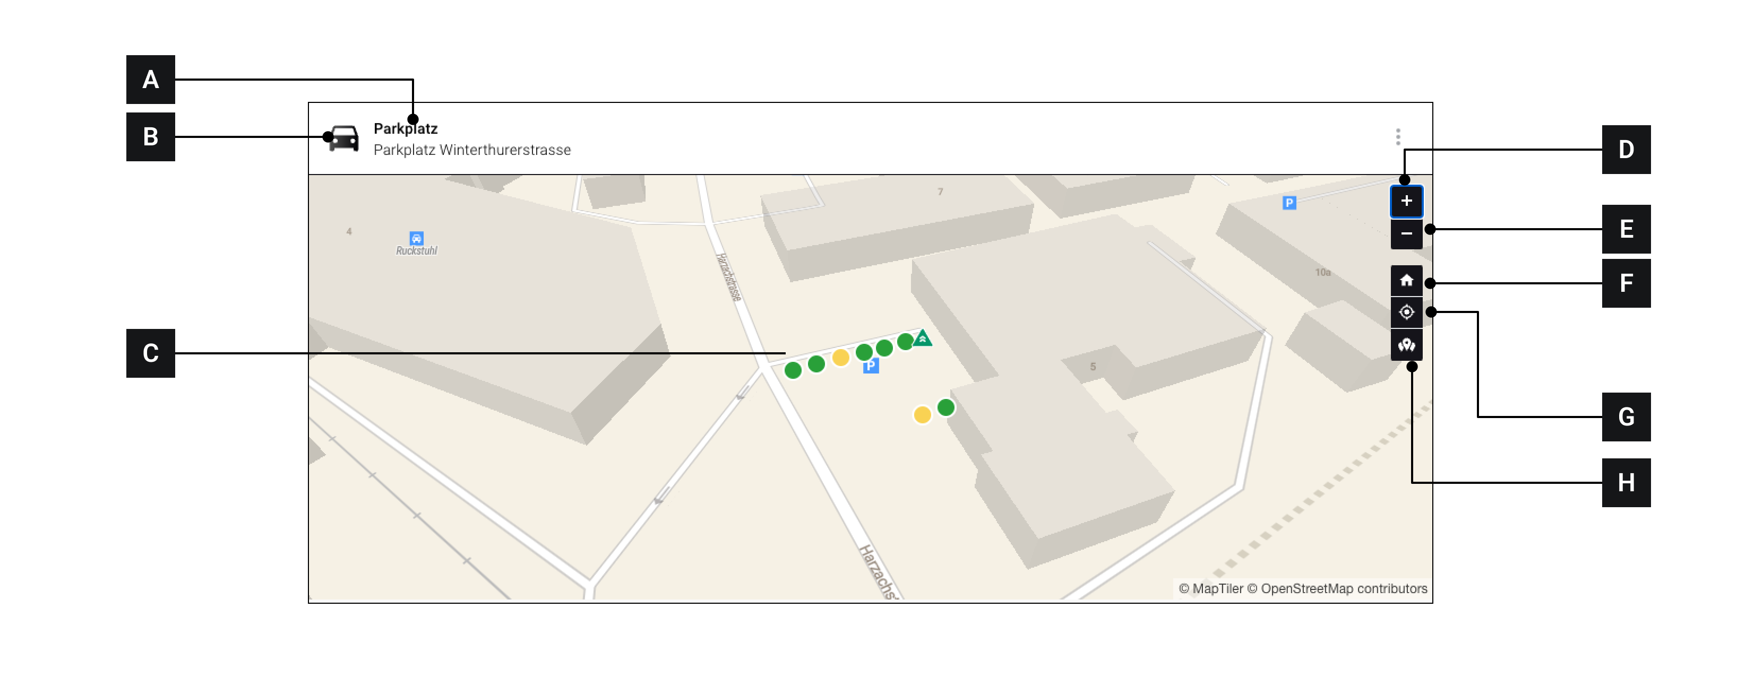Image resolution: width=1754 pixels, height=695 pixels.
Task: Click the Parkplatz Winterthurerstrasse subtitle
Action: pos(472,150)
